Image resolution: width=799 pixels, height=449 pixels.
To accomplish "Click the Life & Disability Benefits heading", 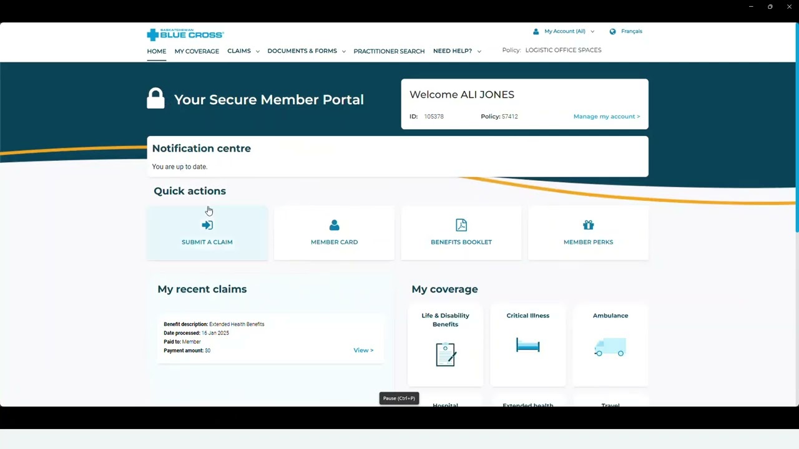I will [x=445, y=320].
